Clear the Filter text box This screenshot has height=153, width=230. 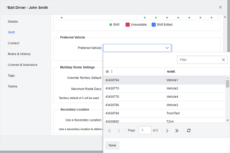223,60
